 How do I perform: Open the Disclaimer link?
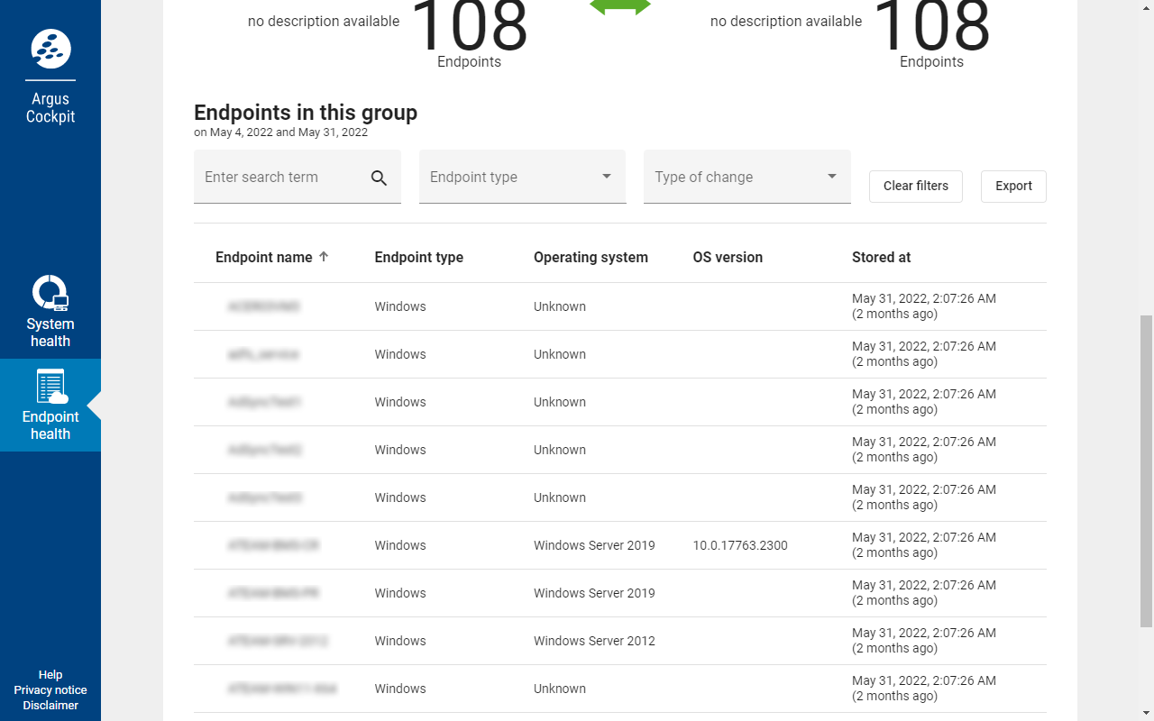point(50,705)
